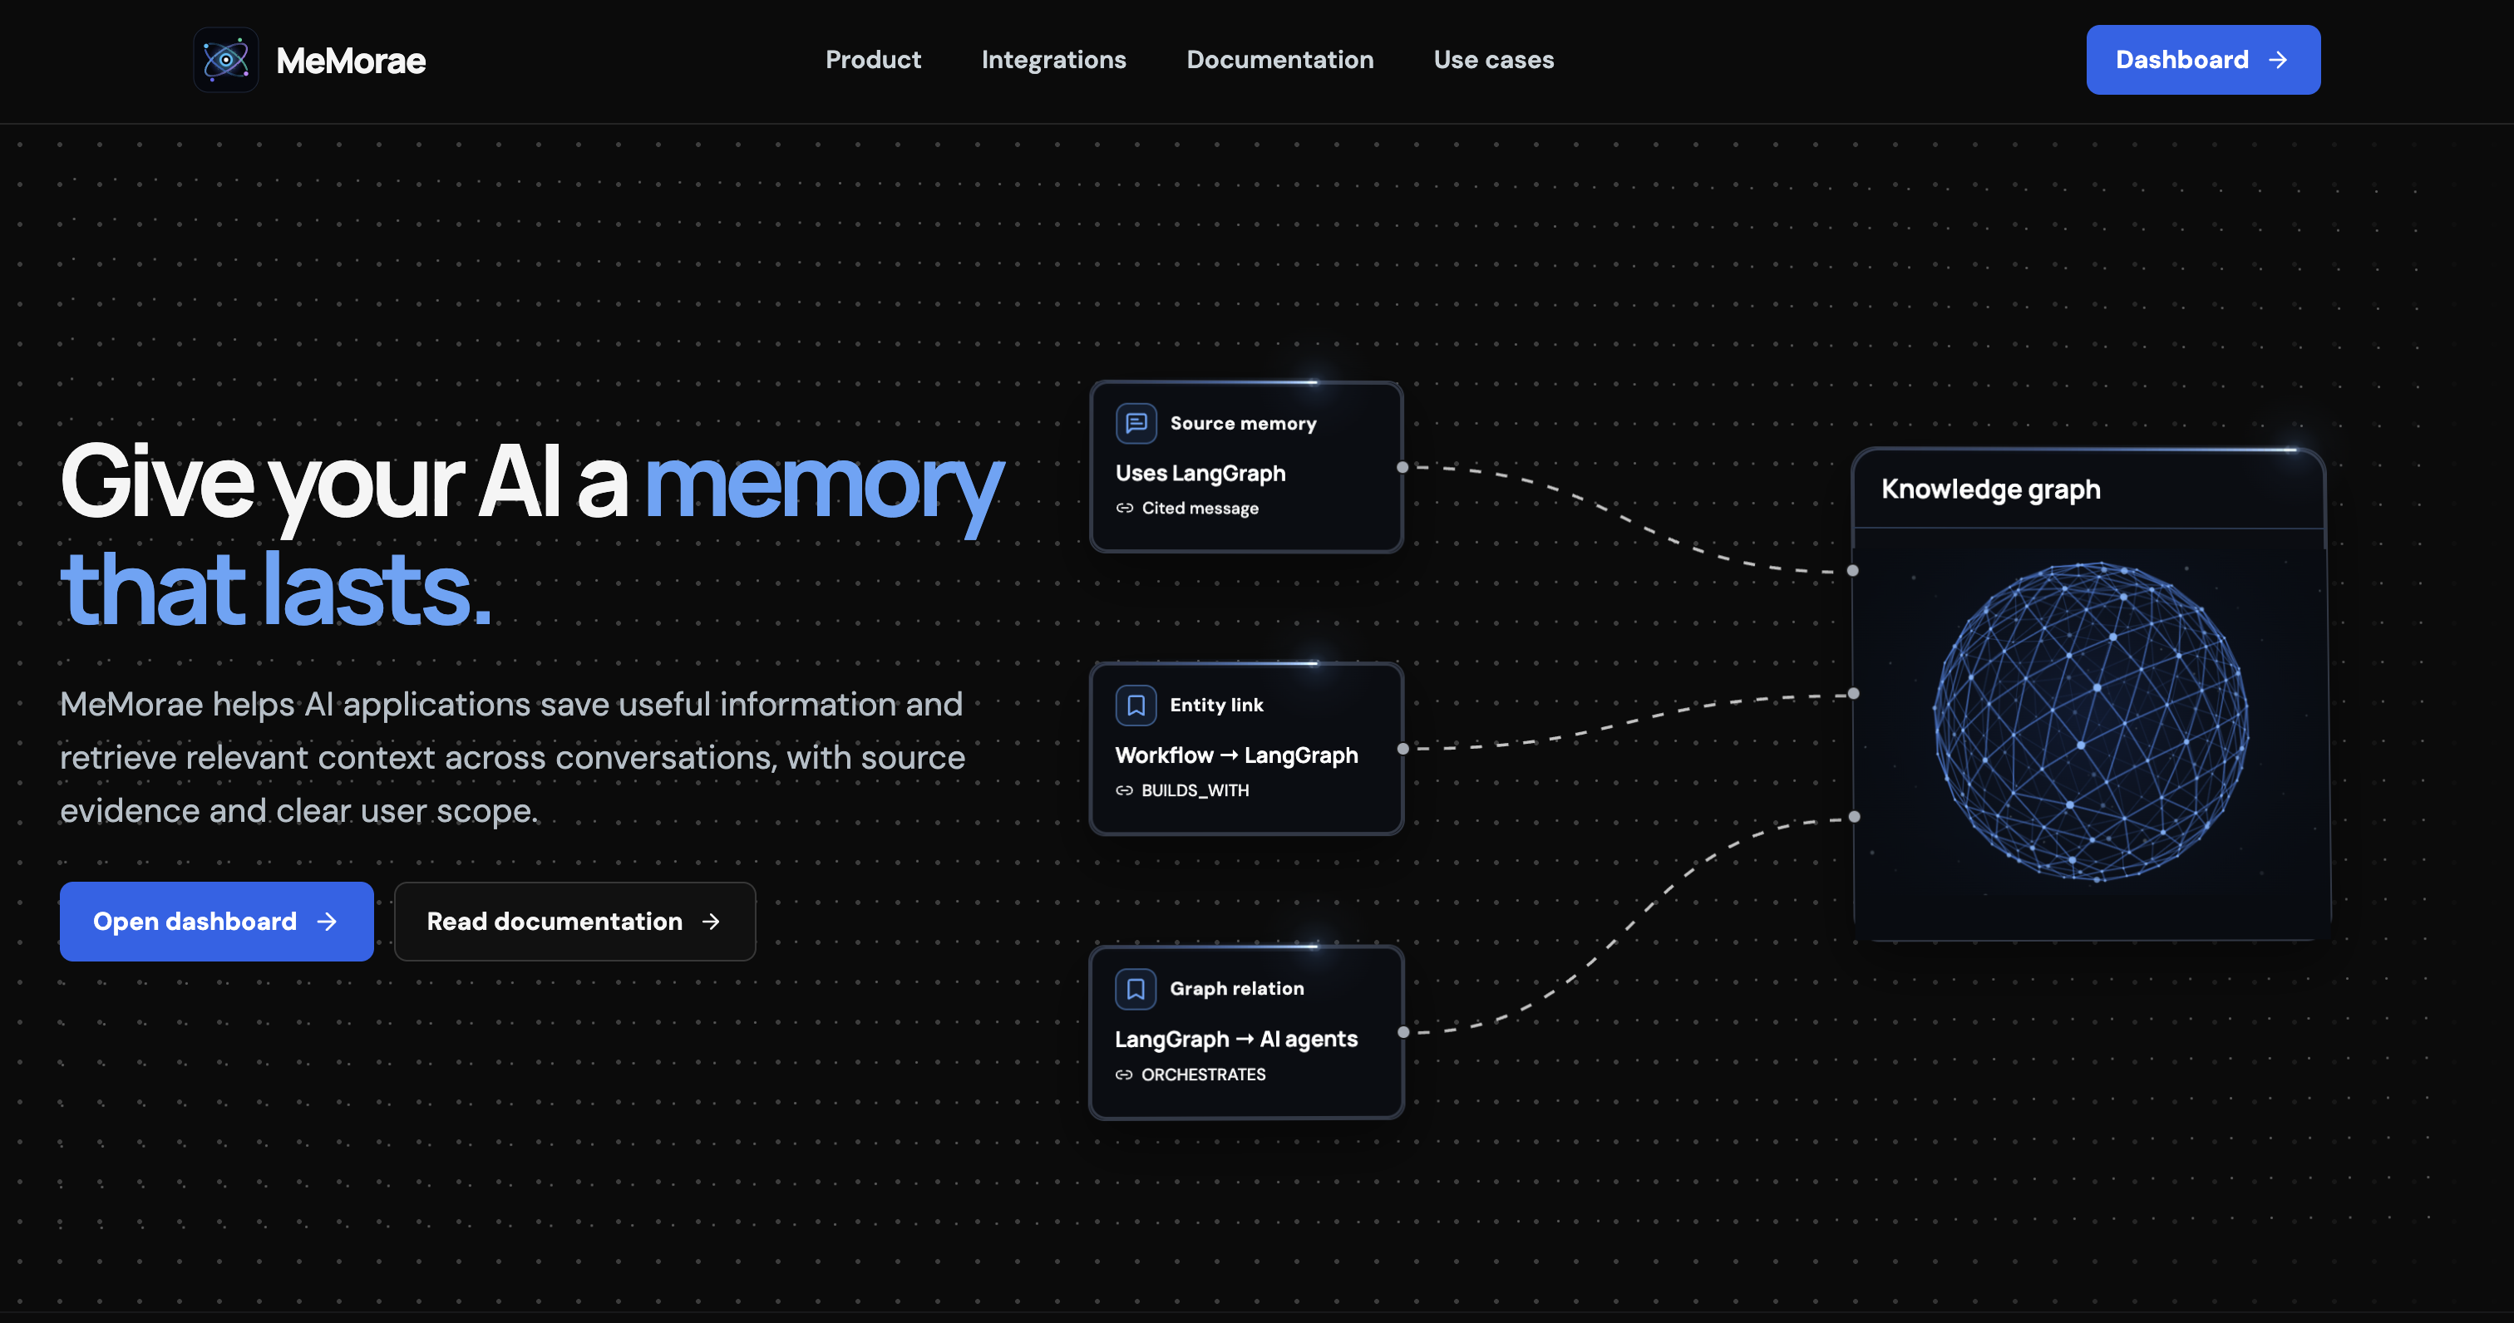Viewport: 2514px width, 1323px height.
Task: Click link icon beside BUILDS_WITH
Action: click(1124, 790)
